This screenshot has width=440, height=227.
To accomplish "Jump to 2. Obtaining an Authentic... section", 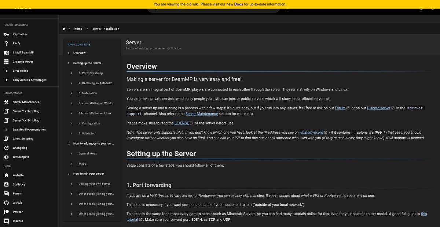I will (96, 83).
